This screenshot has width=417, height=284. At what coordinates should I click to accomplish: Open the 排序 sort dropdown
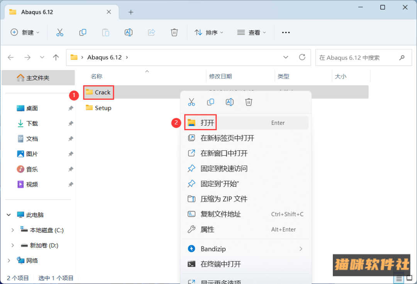pyautogui.click(x=209, y=32)
